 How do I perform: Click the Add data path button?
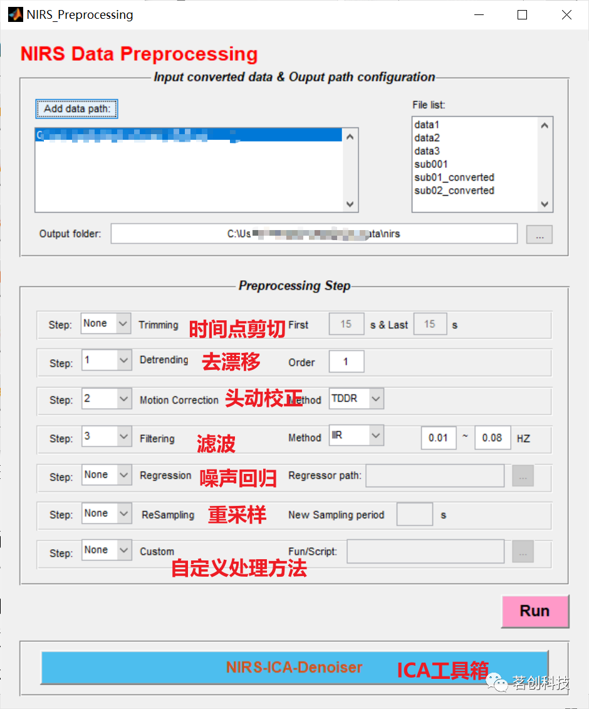tap(76, 108)
